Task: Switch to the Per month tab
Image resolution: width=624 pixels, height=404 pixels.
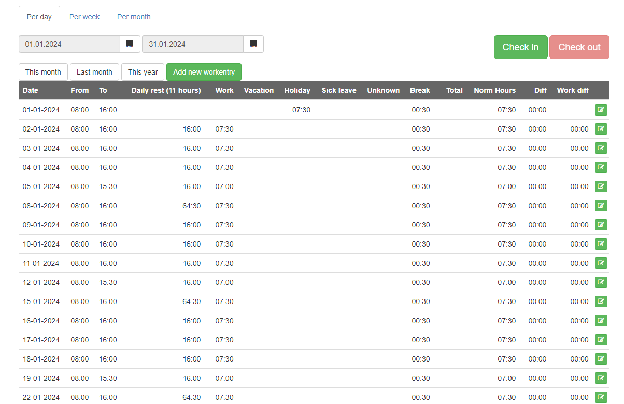Action: 134,17
